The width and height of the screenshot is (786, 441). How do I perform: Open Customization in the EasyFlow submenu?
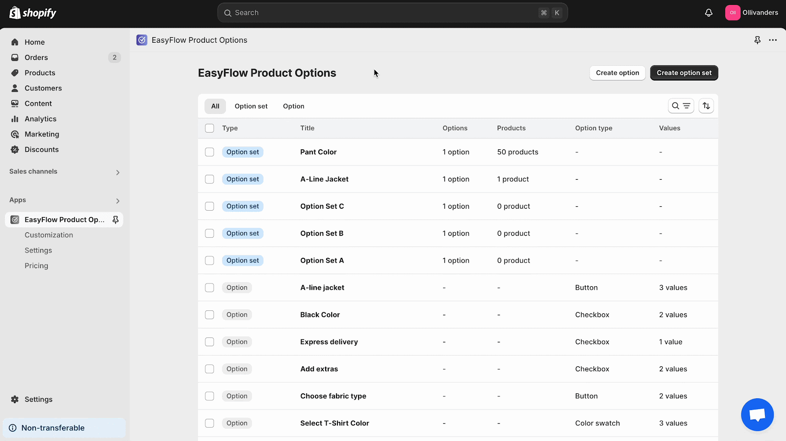tap(49, 235)
